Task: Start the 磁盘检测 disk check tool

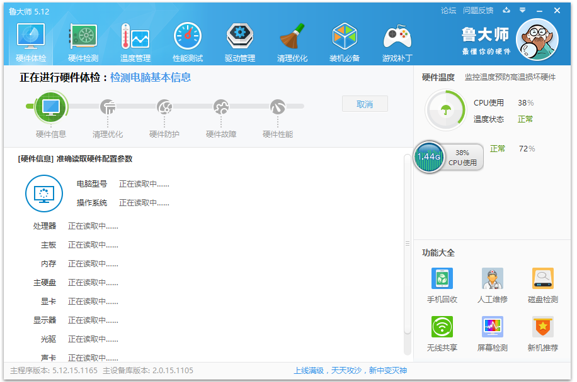Action: pos(543,285)
